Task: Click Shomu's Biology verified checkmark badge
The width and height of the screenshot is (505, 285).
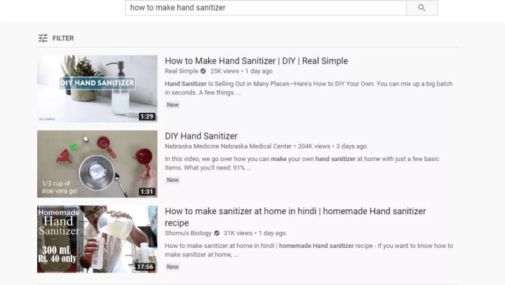Action: 217,233
